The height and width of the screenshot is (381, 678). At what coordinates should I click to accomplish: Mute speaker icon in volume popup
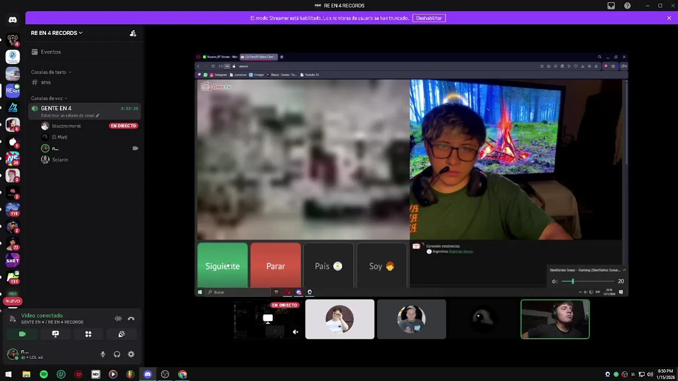555,282
